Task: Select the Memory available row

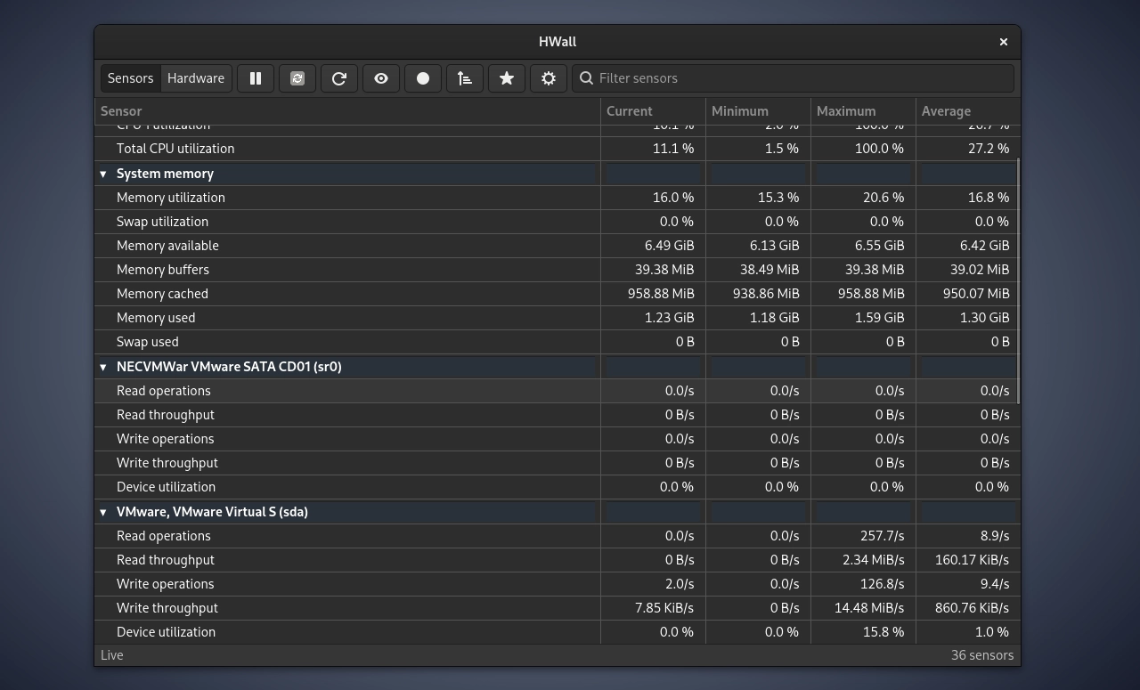Action: click(x=557, y=246)
